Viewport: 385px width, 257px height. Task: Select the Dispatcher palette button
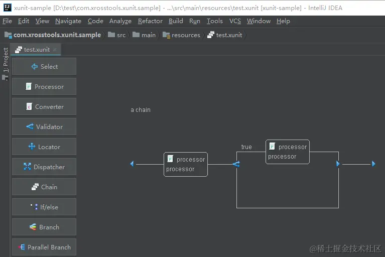tap(44, 167)
